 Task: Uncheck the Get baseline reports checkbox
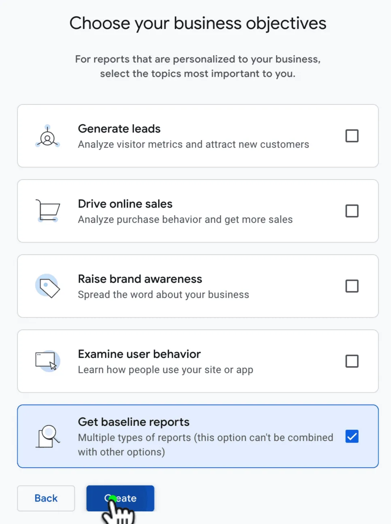[352, 436]
